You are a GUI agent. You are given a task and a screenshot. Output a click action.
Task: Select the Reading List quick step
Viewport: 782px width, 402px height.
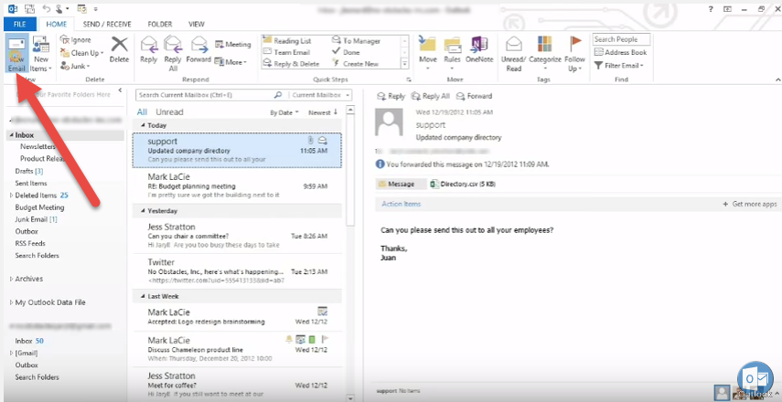coord(287,41)
